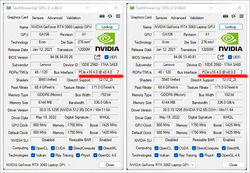Click the NVIDIA logo in right window
Viewport: 250px width, 173px height.
(x=231, y=42)
